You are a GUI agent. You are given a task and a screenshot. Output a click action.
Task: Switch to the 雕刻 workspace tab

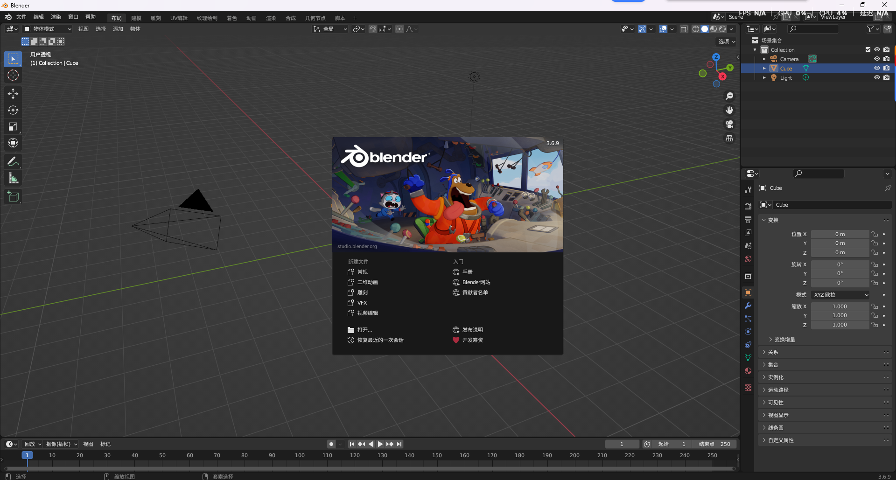coord(156,18)
